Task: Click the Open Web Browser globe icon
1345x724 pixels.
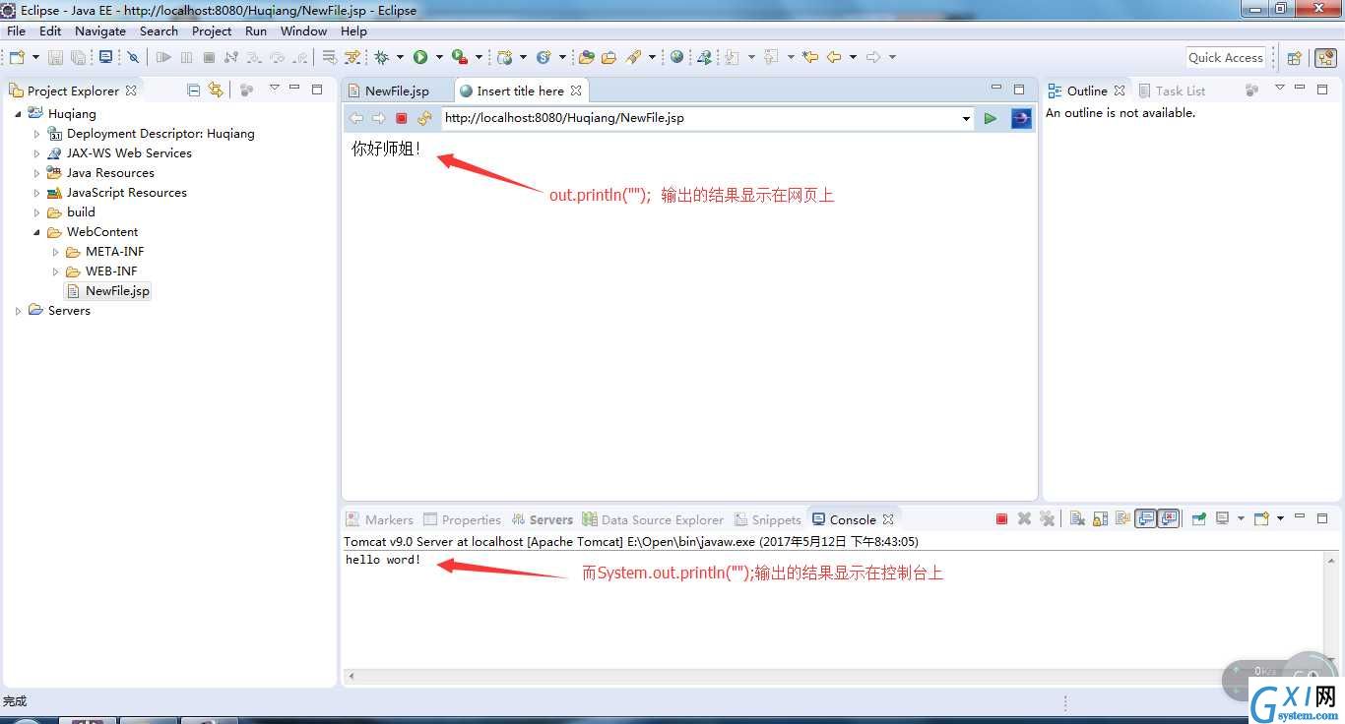Action: point(676,57)
